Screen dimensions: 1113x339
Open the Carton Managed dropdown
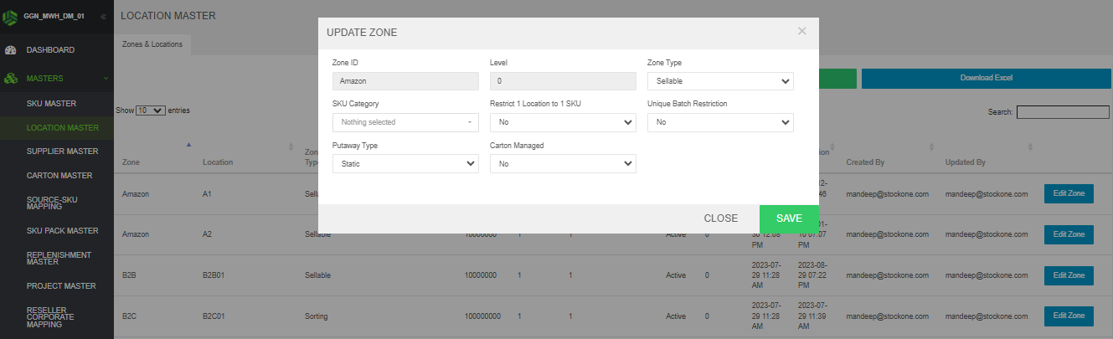tap(563, 164)
